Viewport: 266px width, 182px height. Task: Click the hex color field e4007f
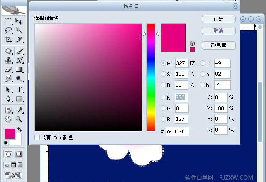177,132
